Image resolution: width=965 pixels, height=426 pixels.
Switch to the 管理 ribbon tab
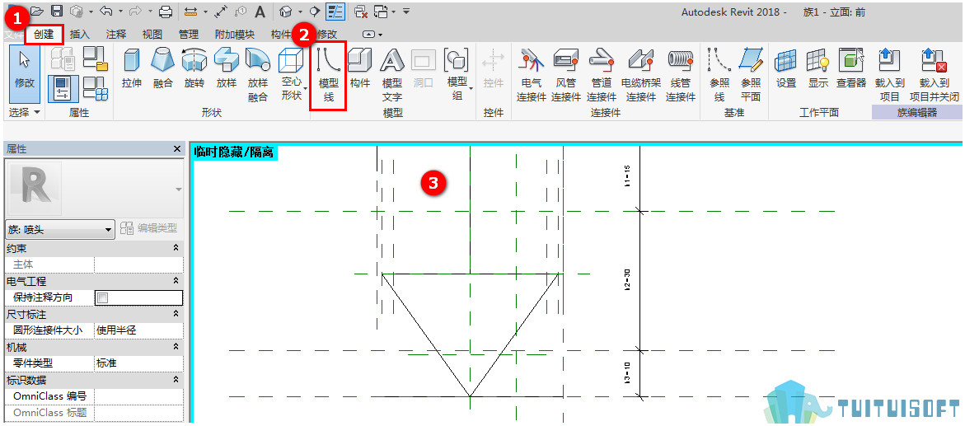(x=189, y=35)
